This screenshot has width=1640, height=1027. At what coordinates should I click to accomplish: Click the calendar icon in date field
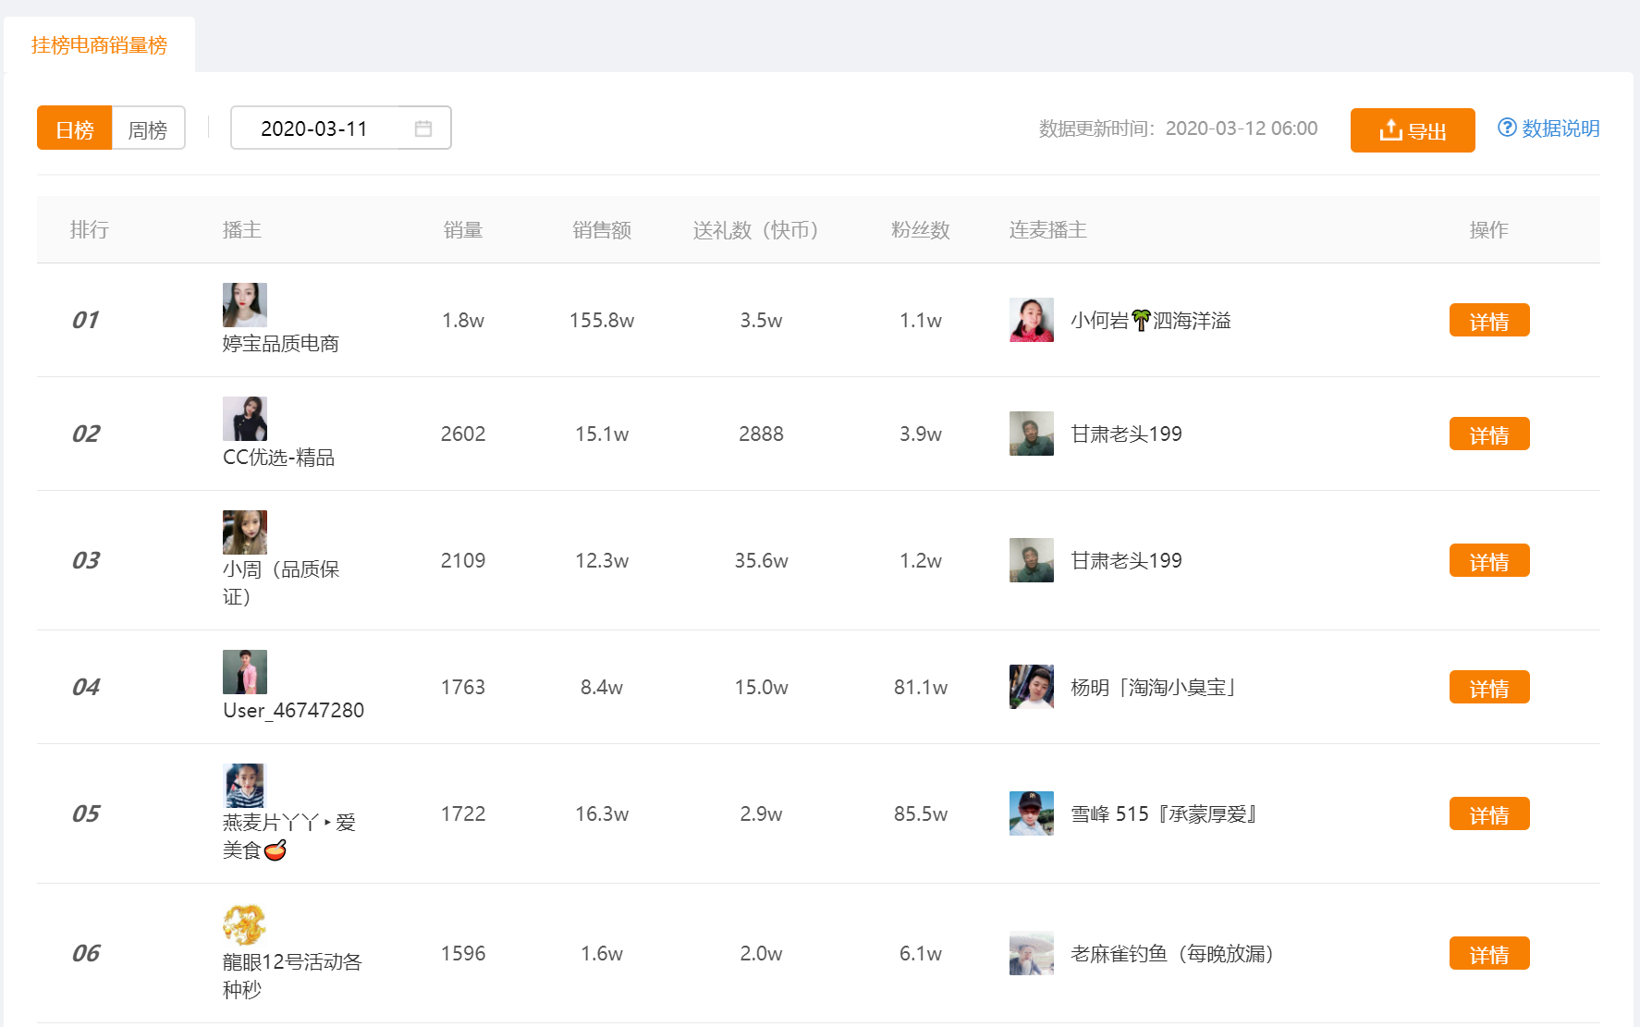(423, 128)
